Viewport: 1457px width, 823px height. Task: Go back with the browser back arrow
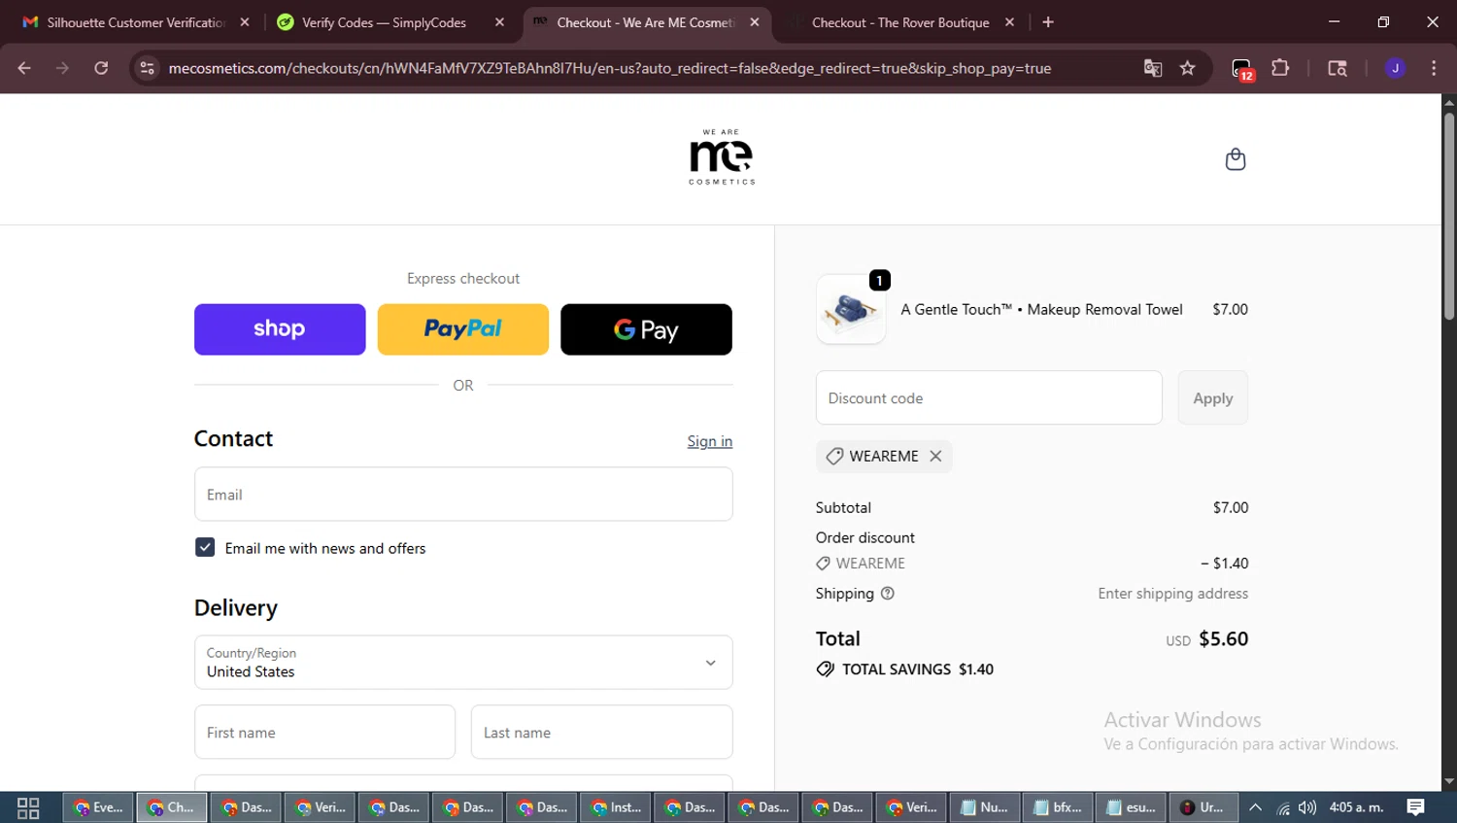click(x=24, y=68)
